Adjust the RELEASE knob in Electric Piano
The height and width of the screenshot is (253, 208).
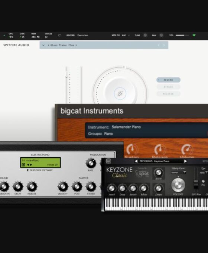pyautogui.click(x=32, y=186)
